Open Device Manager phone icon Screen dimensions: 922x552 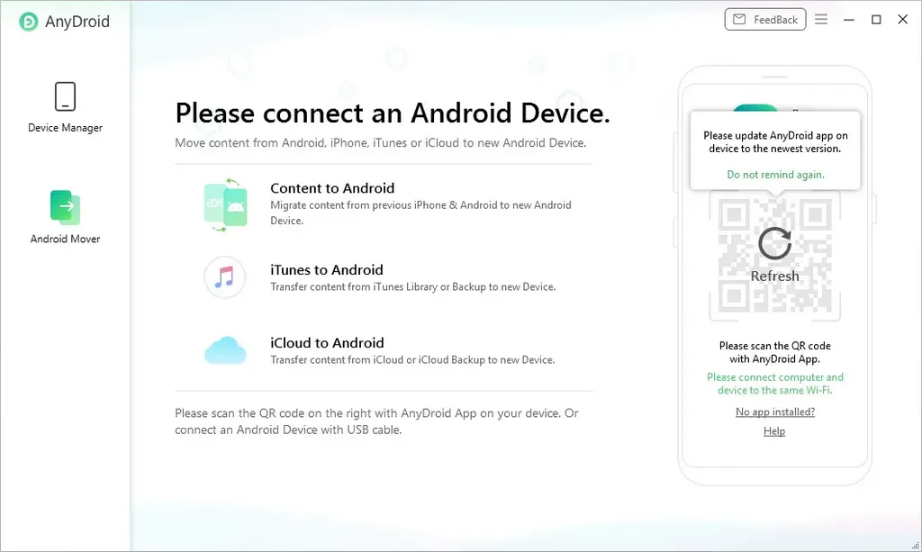pyautogui.click(x=65, y=96)
